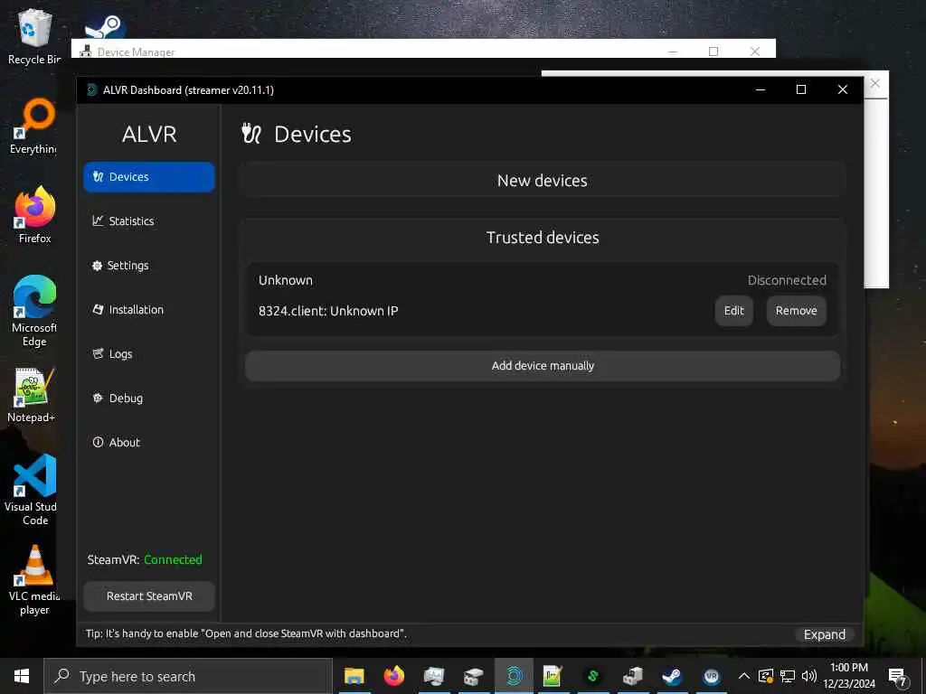The image size is (926, 694).
Task: Click the taskbar search box
Action: (x=188, y=676)
